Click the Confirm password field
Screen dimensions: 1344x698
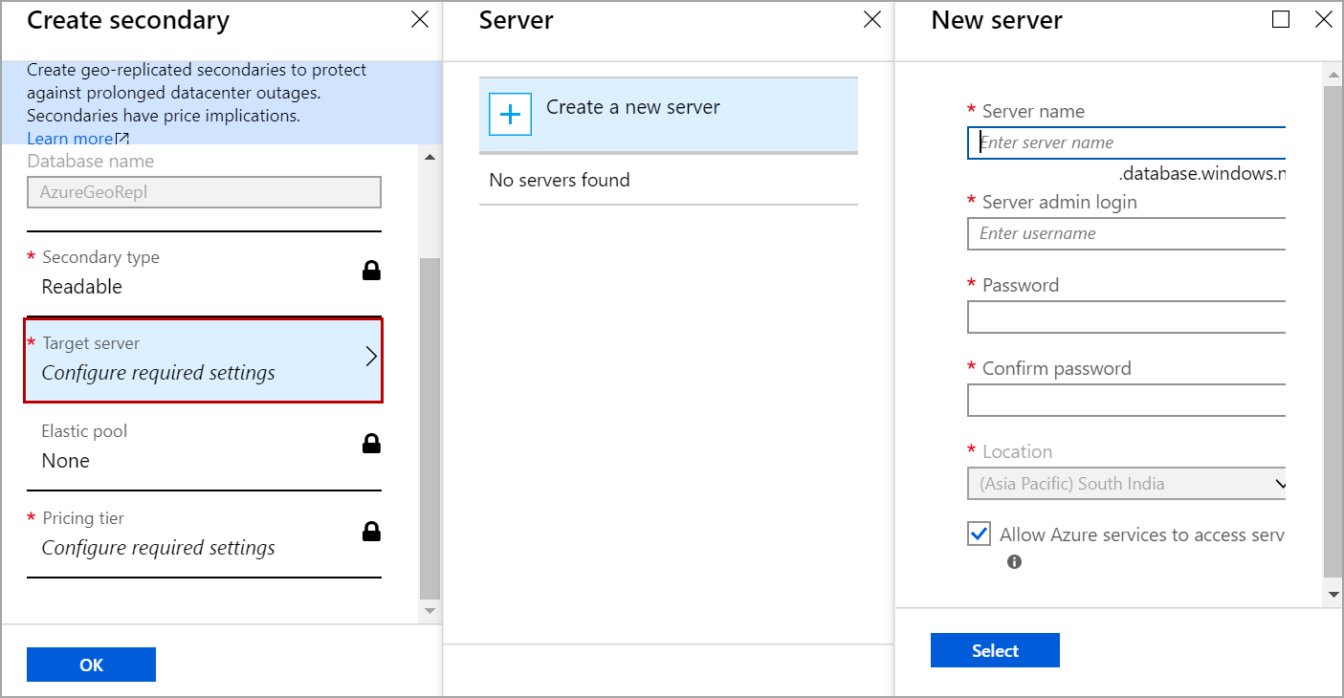pyautogui.click(x=1127, y=400)
